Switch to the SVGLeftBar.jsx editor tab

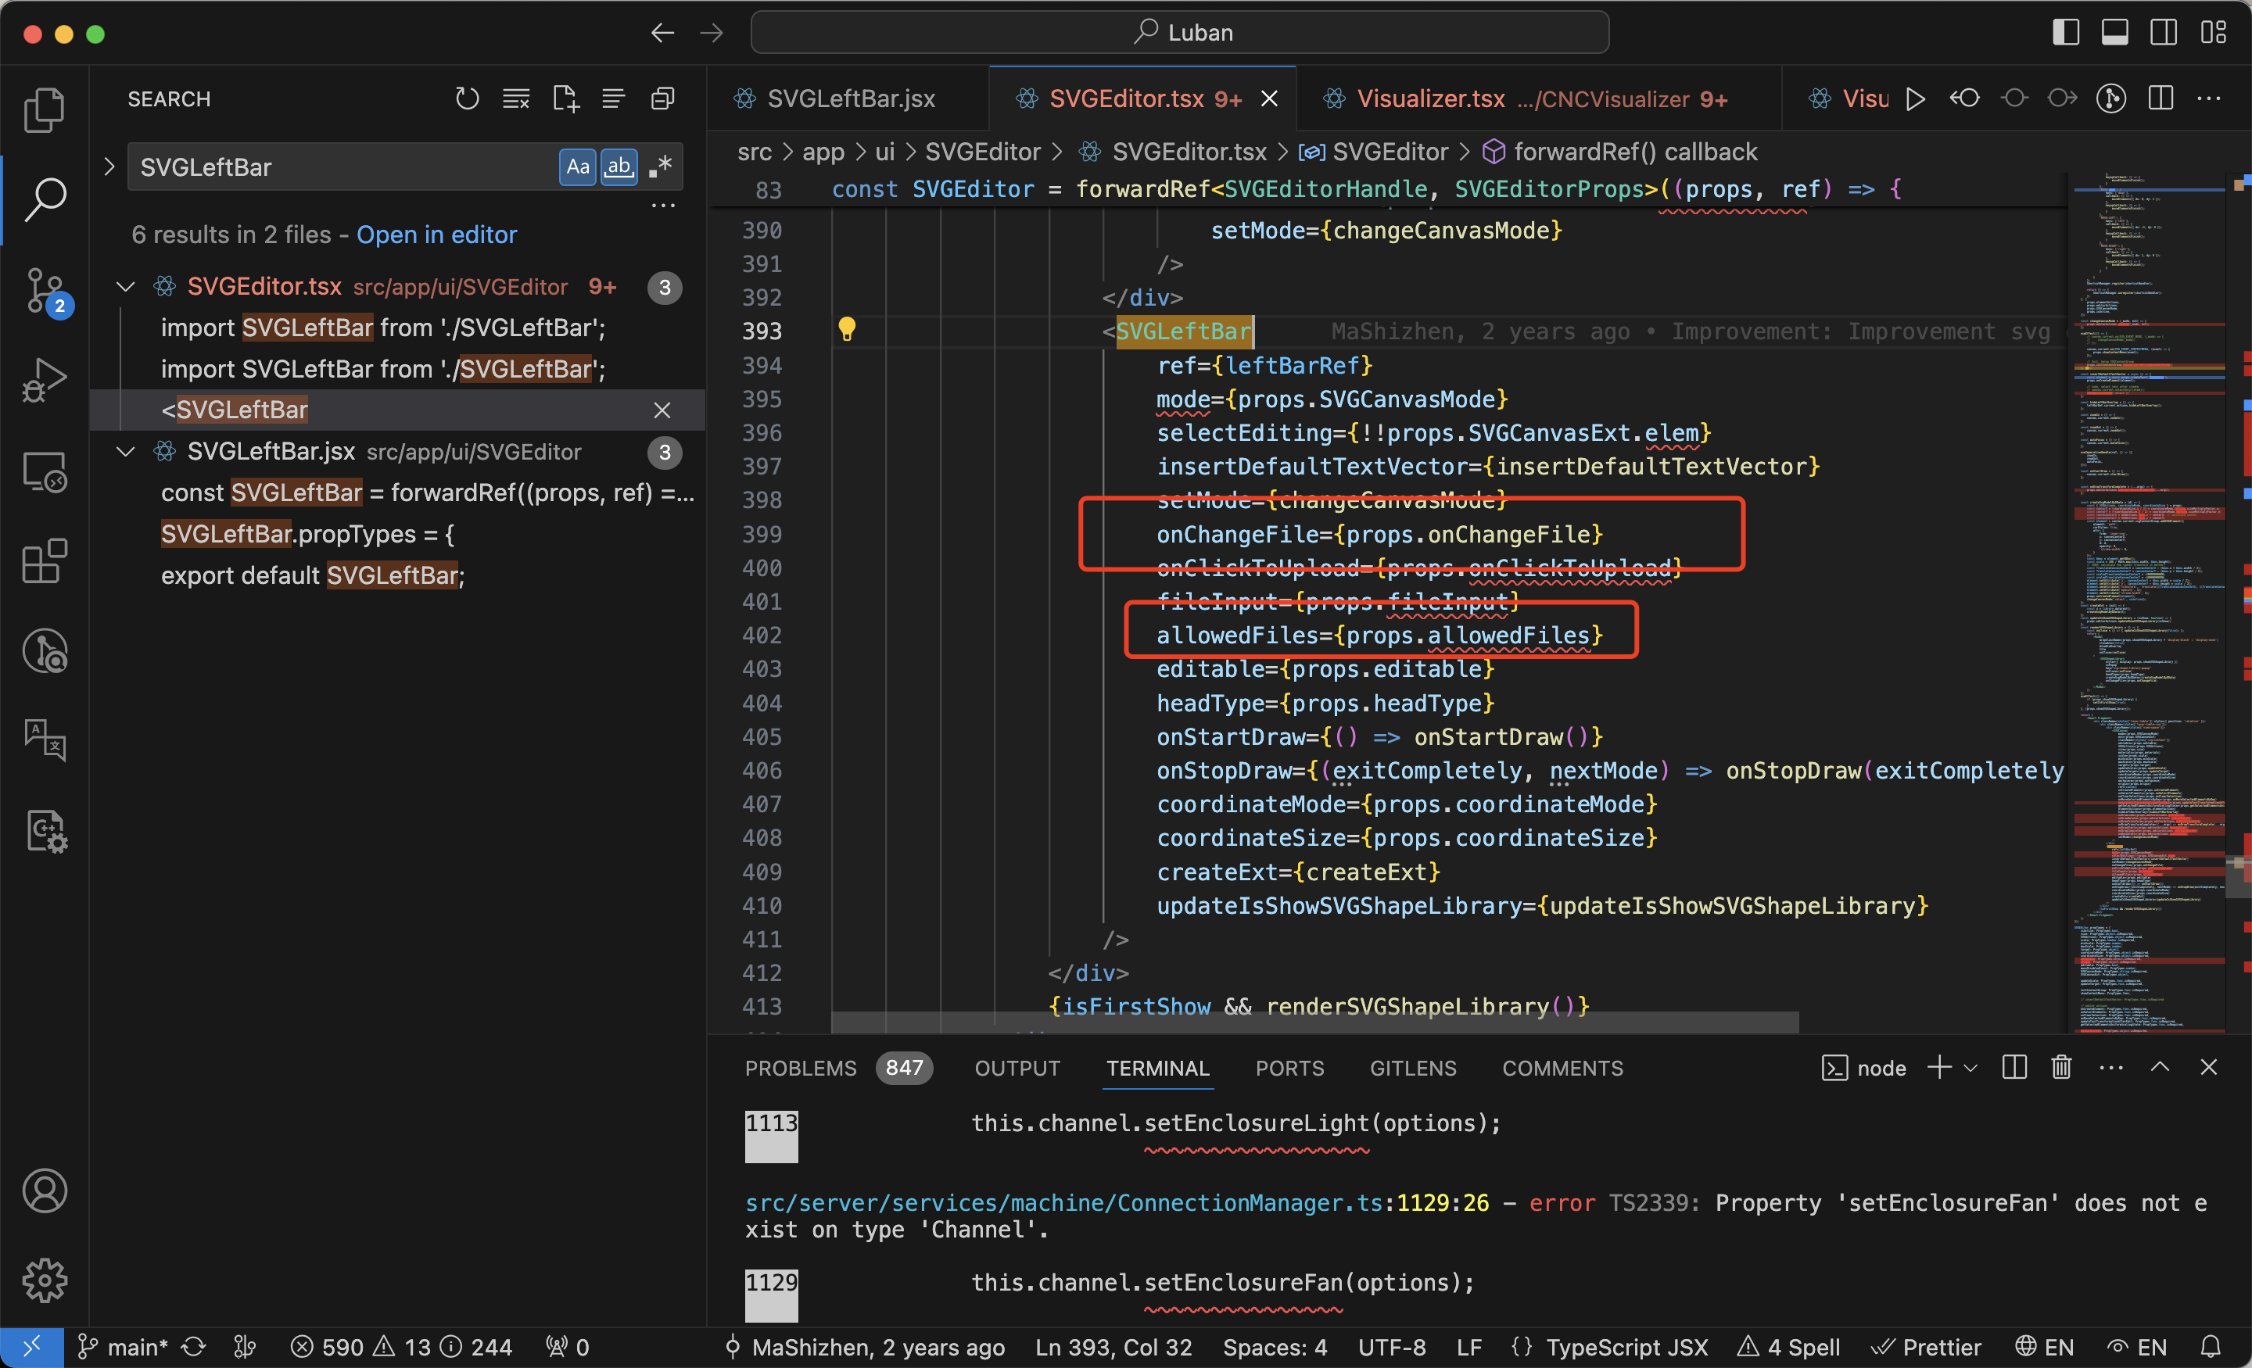tap(850, 98)
